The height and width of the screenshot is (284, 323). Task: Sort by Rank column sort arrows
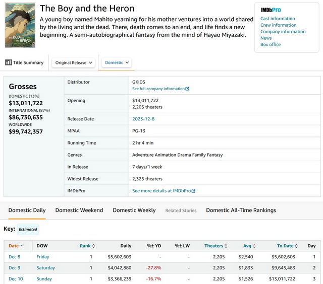pyautogui.click(x=93, y=246)
